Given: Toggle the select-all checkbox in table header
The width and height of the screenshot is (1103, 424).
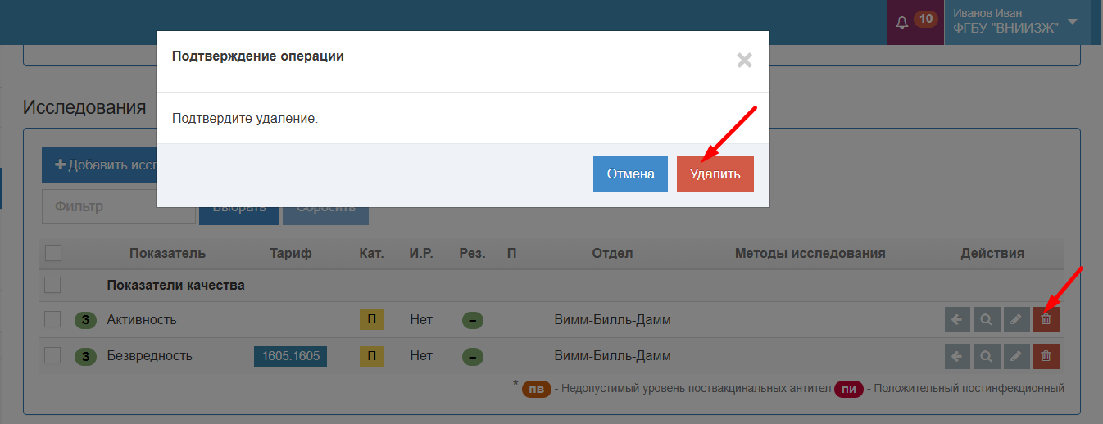Looking at the screenshot, I should click(x=53, y=253).
